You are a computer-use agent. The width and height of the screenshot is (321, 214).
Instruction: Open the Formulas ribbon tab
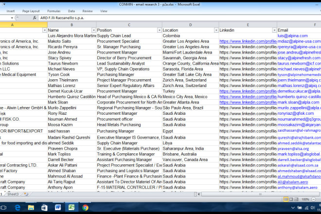tap(54, 11)
